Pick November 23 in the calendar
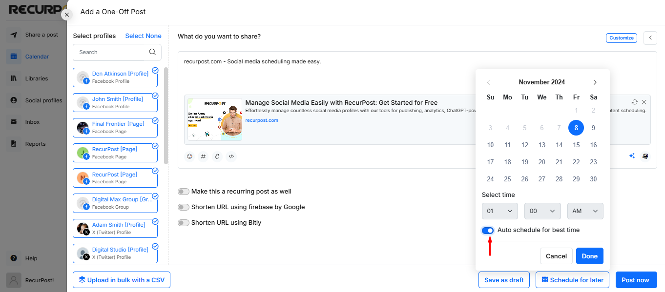The image size is (665, 292). point(593,162)
